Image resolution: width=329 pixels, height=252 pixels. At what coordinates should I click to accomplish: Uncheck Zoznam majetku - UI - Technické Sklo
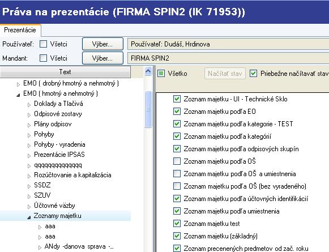(x=177, y=99)
